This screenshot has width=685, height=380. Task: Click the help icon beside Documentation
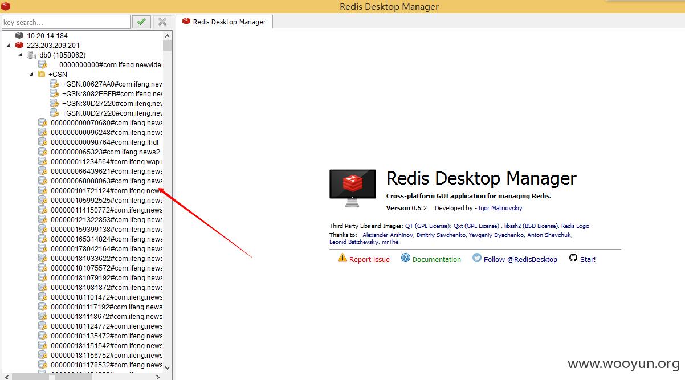[406, 258]
